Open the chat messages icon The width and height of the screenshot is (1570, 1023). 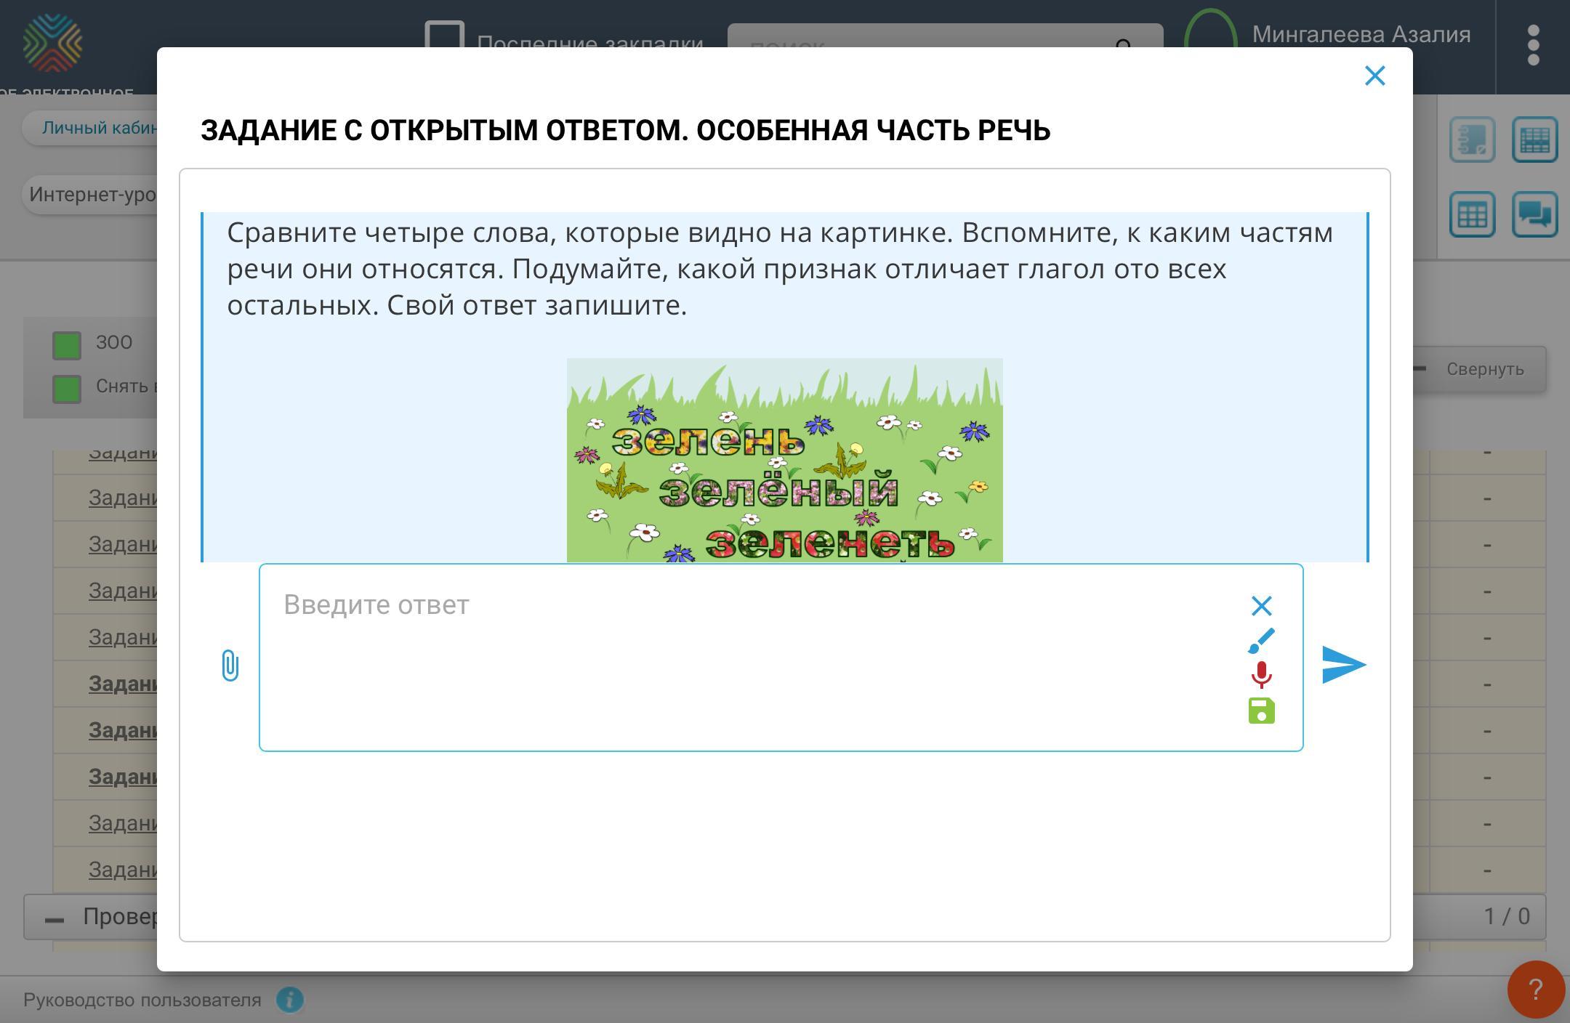coord(1534,214)
